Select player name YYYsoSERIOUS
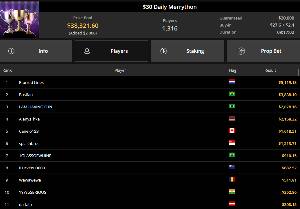 pos(32,192)
